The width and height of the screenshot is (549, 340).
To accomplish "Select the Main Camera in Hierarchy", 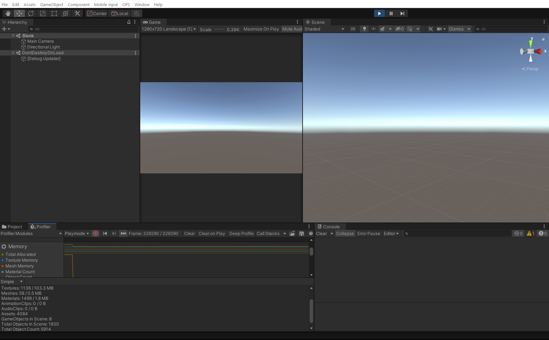I will 40,41.
